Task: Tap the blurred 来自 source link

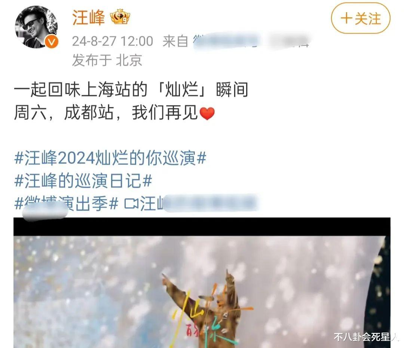Action: click(x=236, y=41)
